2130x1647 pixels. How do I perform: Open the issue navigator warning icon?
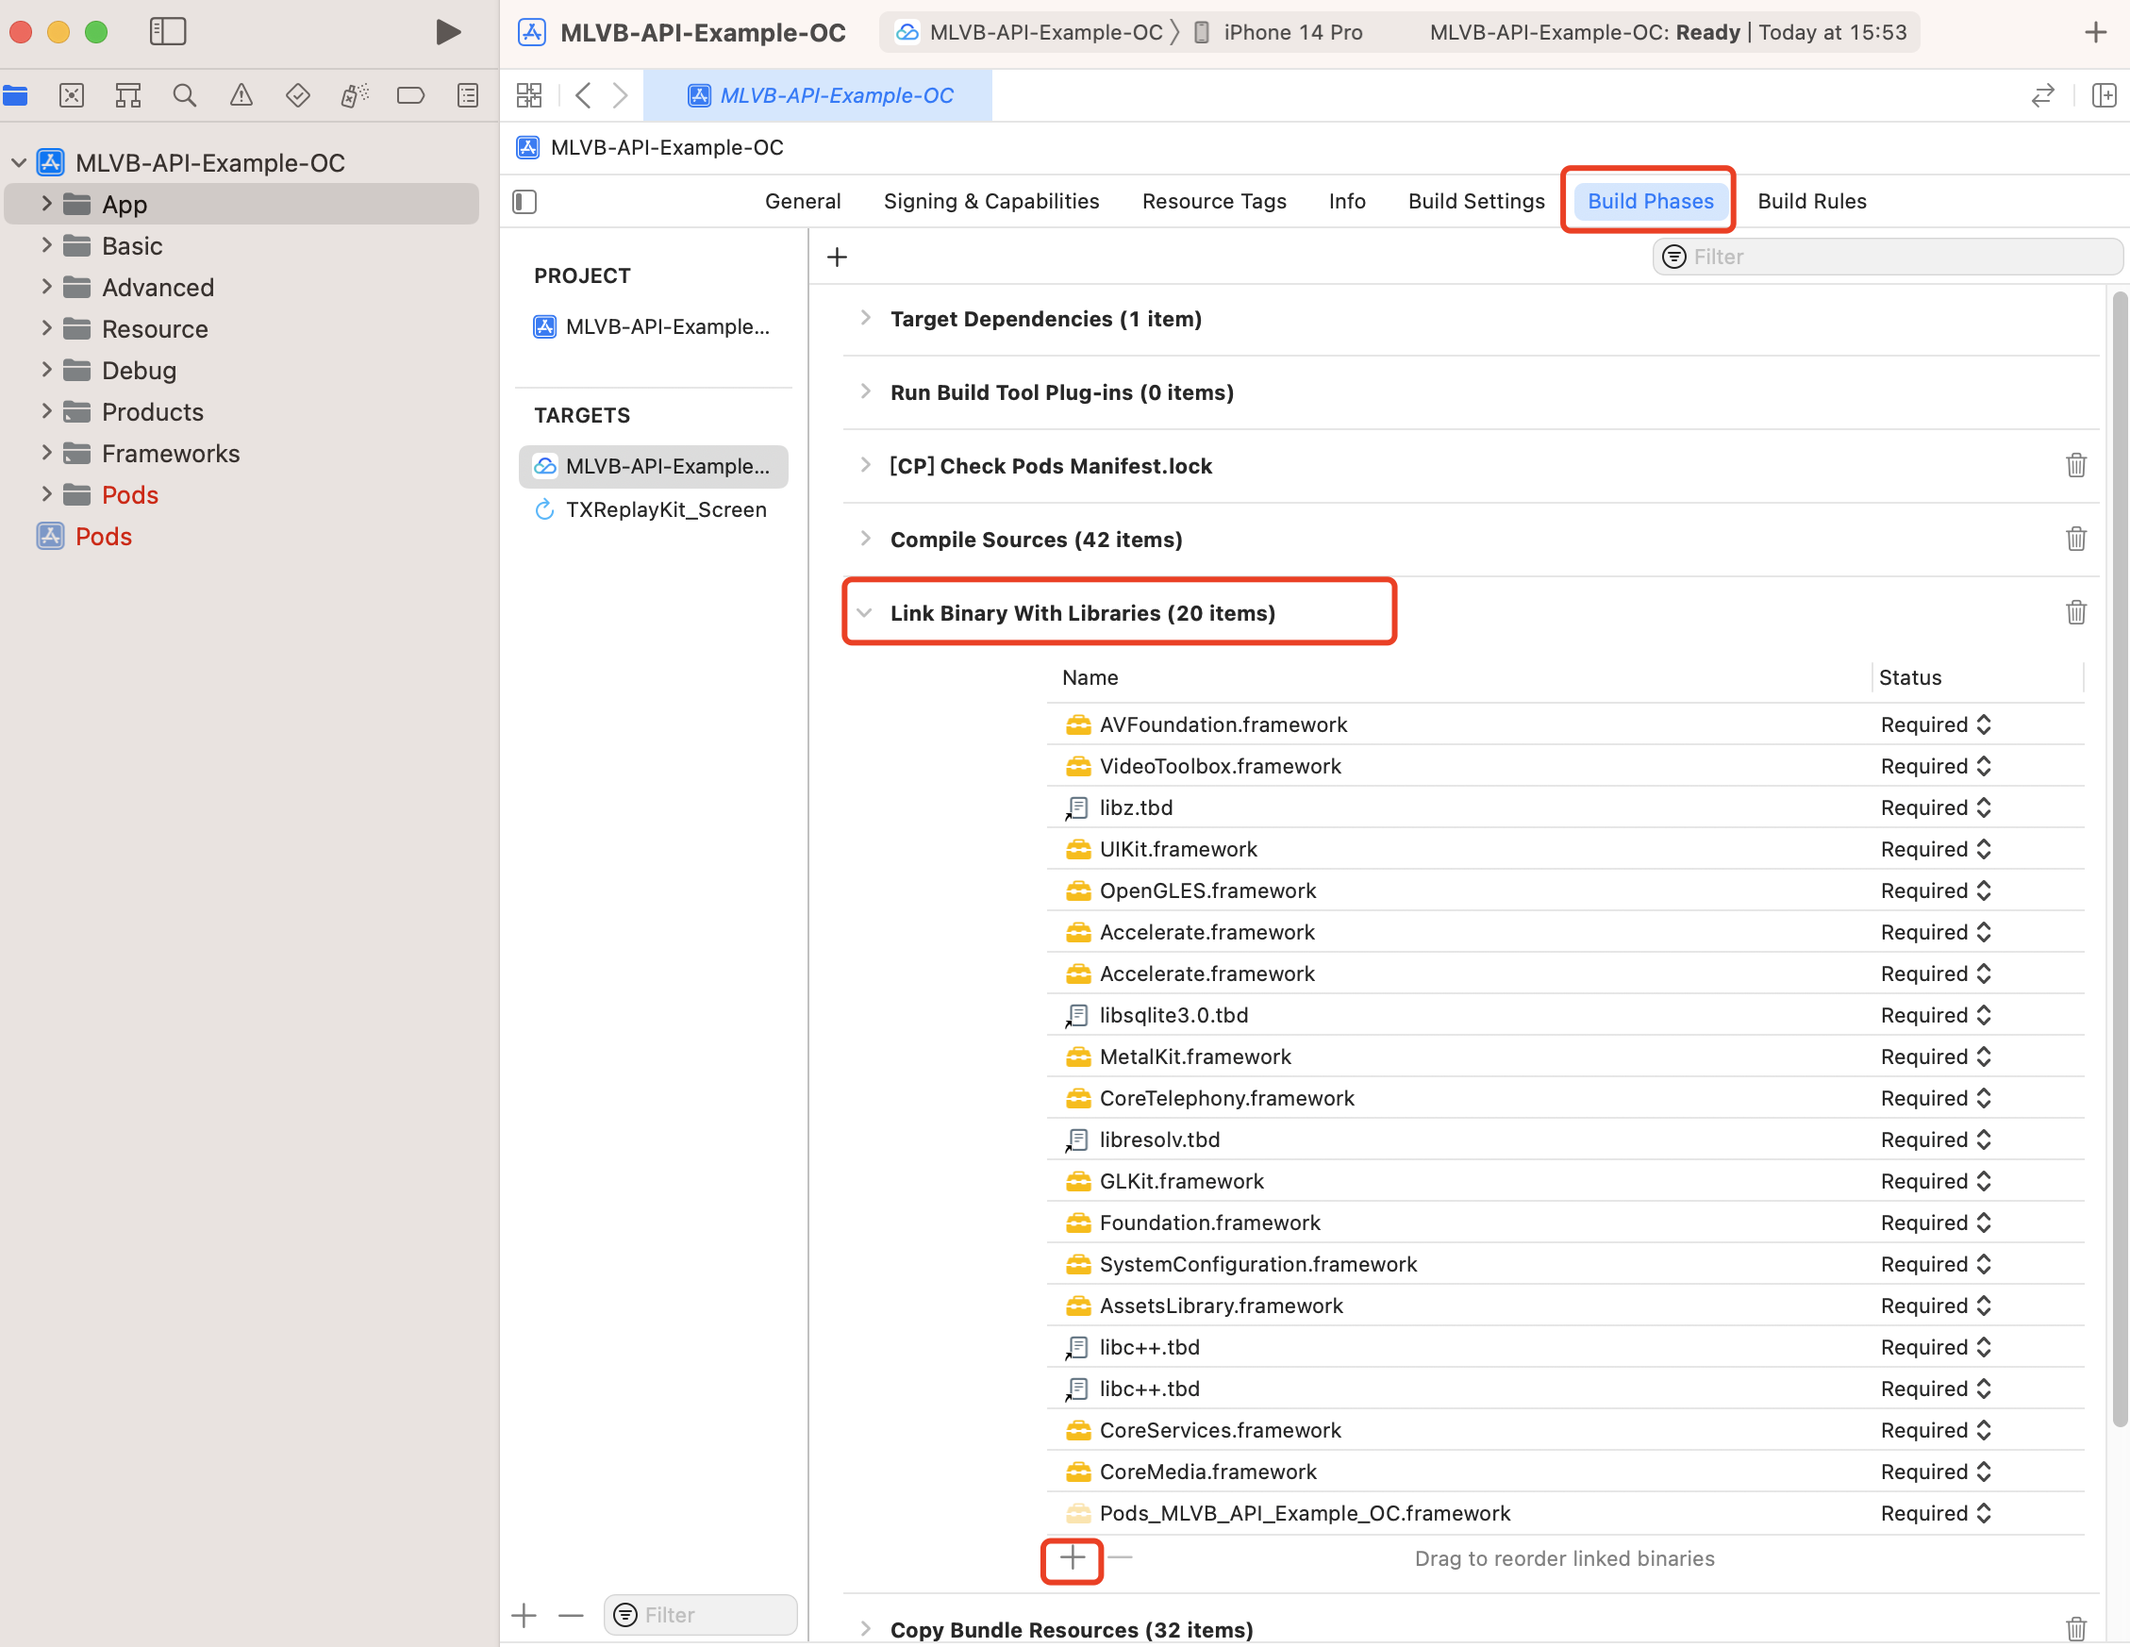coord(241,94)
